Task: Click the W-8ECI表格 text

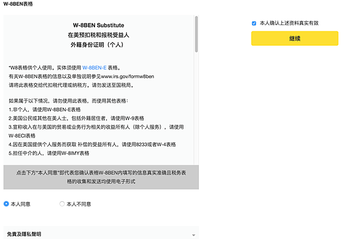Action: click(x=22, y=136)
